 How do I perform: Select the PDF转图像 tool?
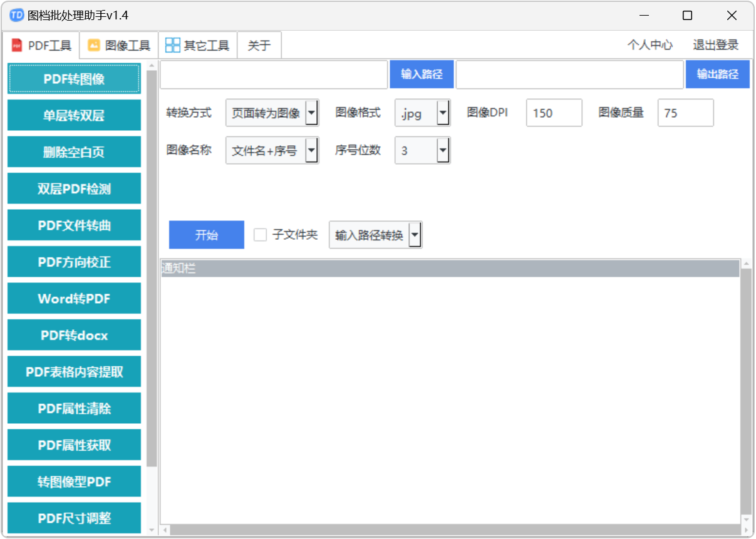tap(74, 79)
